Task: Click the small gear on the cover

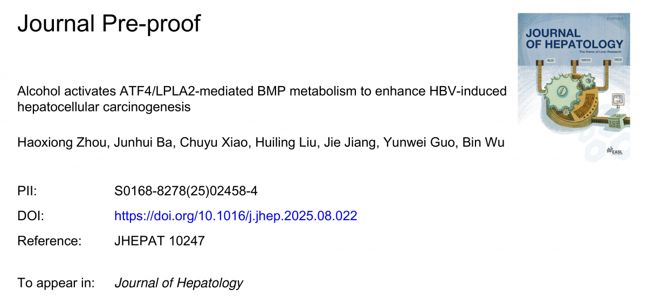Action: tap(588, 81)
